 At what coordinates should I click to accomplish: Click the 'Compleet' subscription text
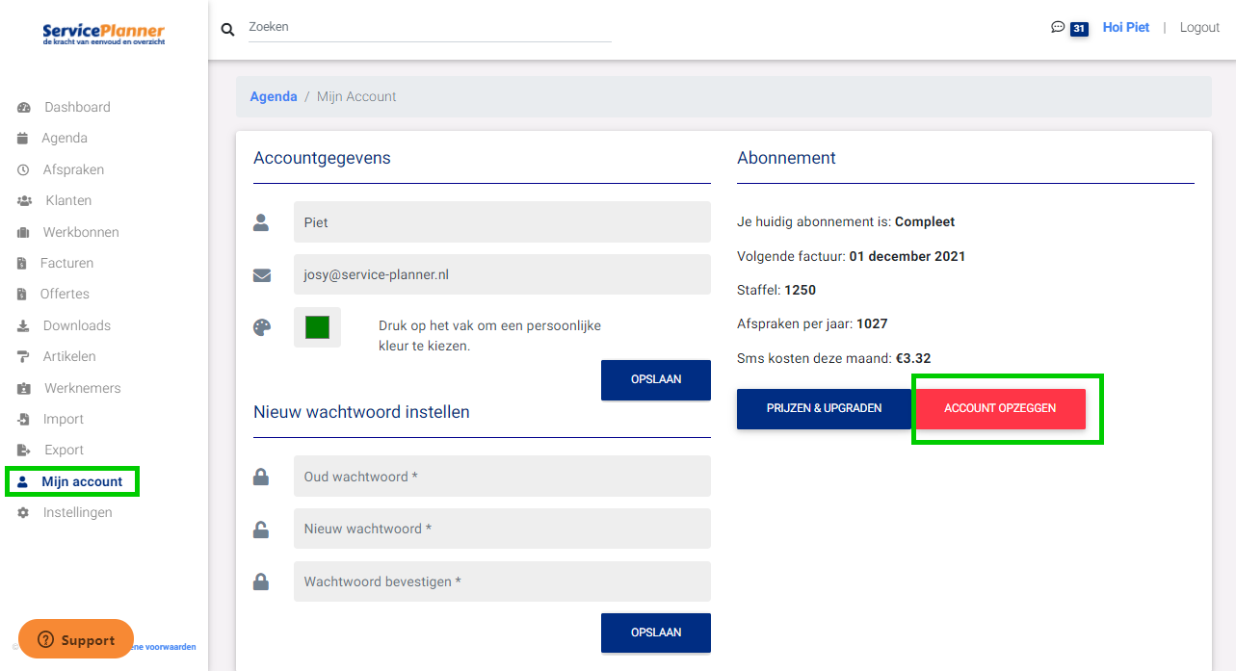pos(925,221)
